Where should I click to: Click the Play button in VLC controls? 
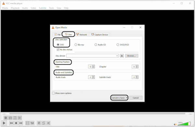click(4, 123)
